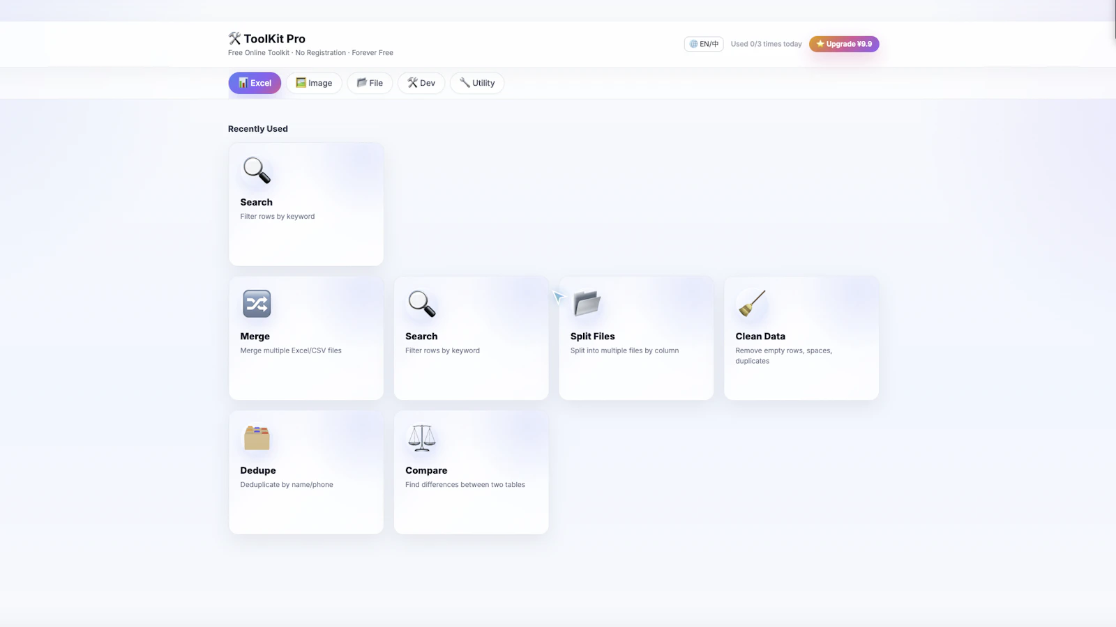This screenshot has height=627, width=1116.
Task: Click 'Remove empty rows, spaces, duplicates' text
Action: (x=783, y=355)
